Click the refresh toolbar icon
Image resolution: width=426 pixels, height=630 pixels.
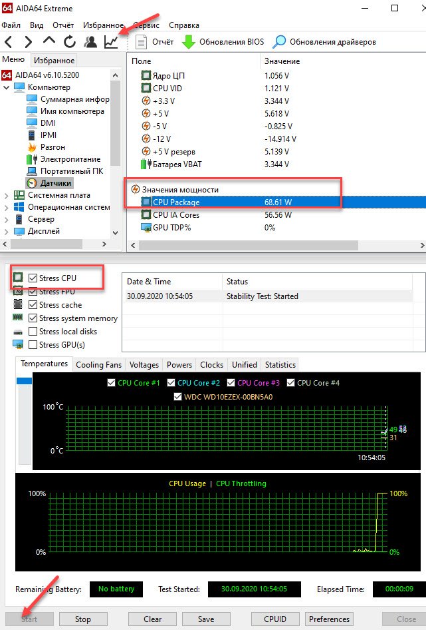[70, 42]
